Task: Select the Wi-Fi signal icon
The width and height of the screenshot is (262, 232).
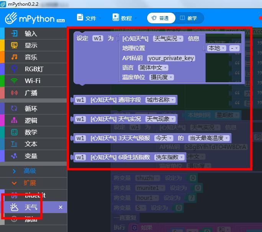Action: 14,81
